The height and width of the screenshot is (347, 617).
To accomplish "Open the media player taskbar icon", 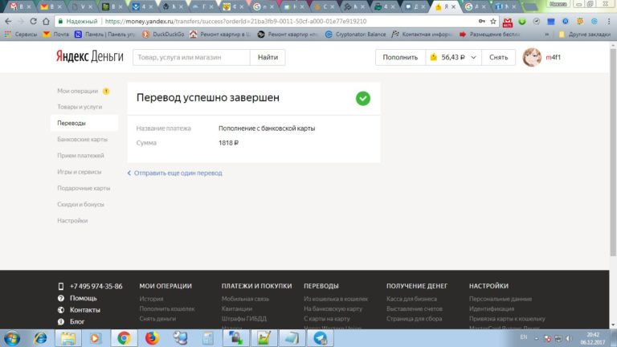I will point(95,338).
